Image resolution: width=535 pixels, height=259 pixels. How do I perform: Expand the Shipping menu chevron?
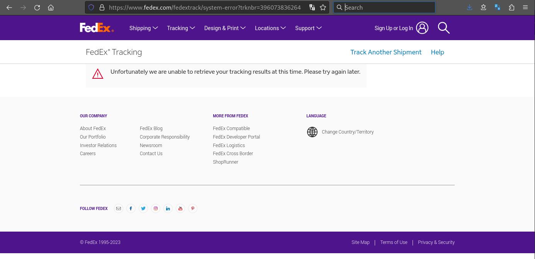(155, 28)
